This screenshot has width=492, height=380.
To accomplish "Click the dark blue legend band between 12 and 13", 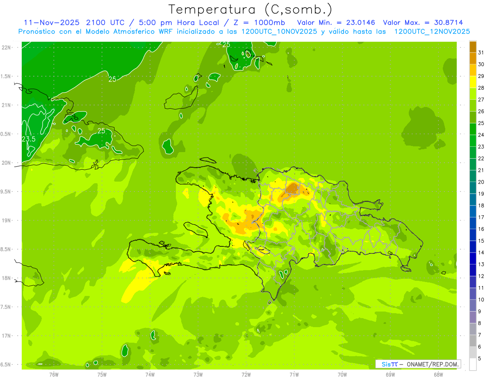I will pos(473,270).
